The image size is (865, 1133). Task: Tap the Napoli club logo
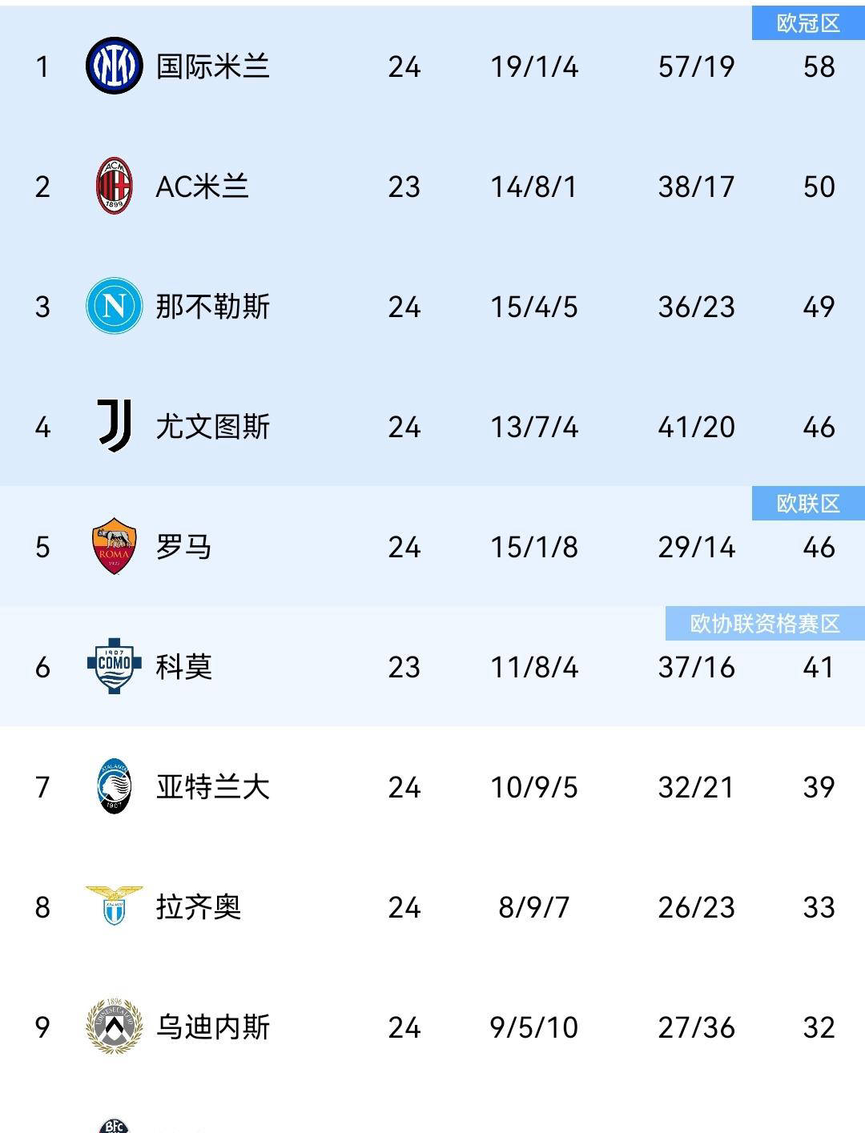[x=114, y=306]
